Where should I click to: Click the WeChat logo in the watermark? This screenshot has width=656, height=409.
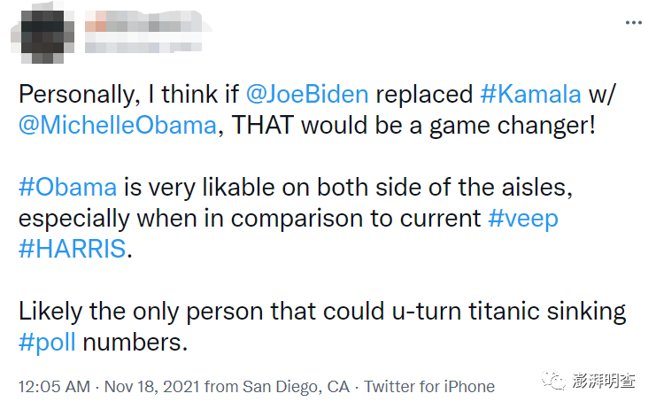[557, 381]
